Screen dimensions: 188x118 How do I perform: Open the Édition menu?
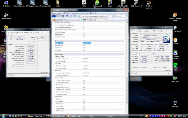pyautogui.click(x=60, y=13)
